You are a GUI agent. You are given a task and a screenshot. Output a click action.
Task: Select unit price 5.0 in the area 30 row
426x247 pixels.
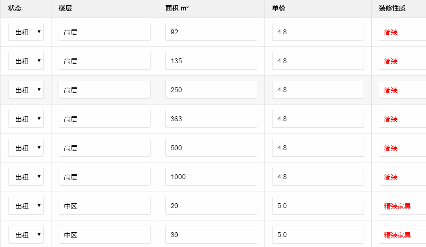[x=318, y=235]
